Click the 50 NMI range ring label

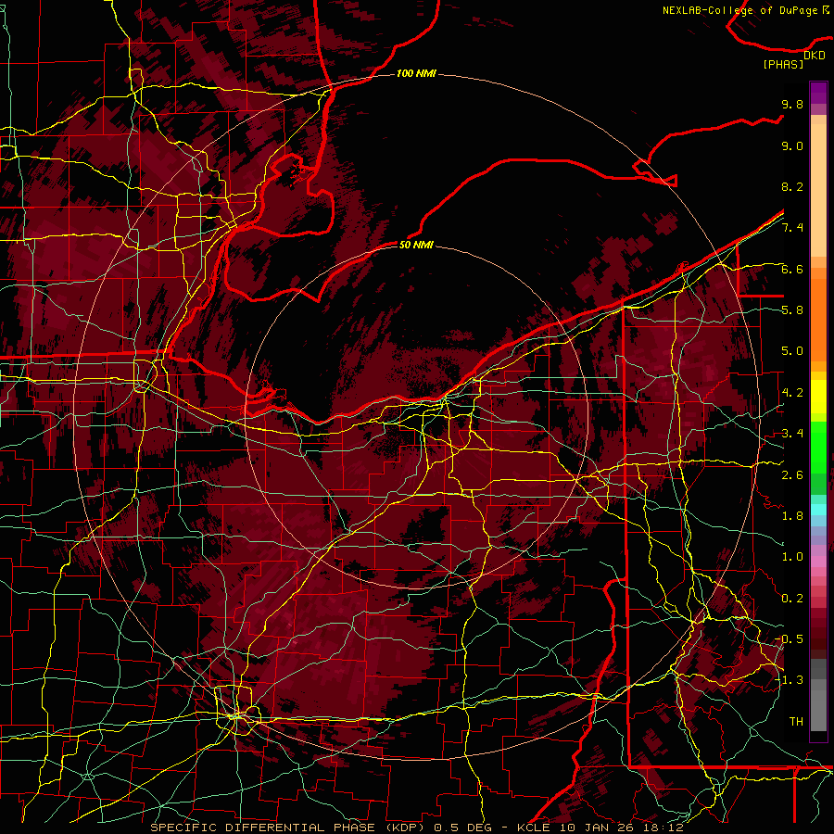coord(416,245)
